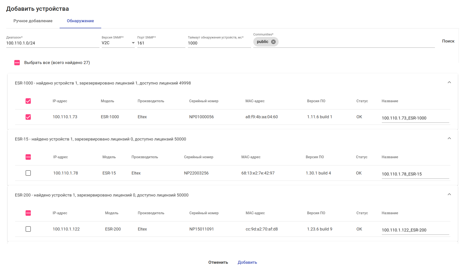Edit the Диапазон range input field
The height and width of the screenshot is (274, 465).
[x=53, y=43]
